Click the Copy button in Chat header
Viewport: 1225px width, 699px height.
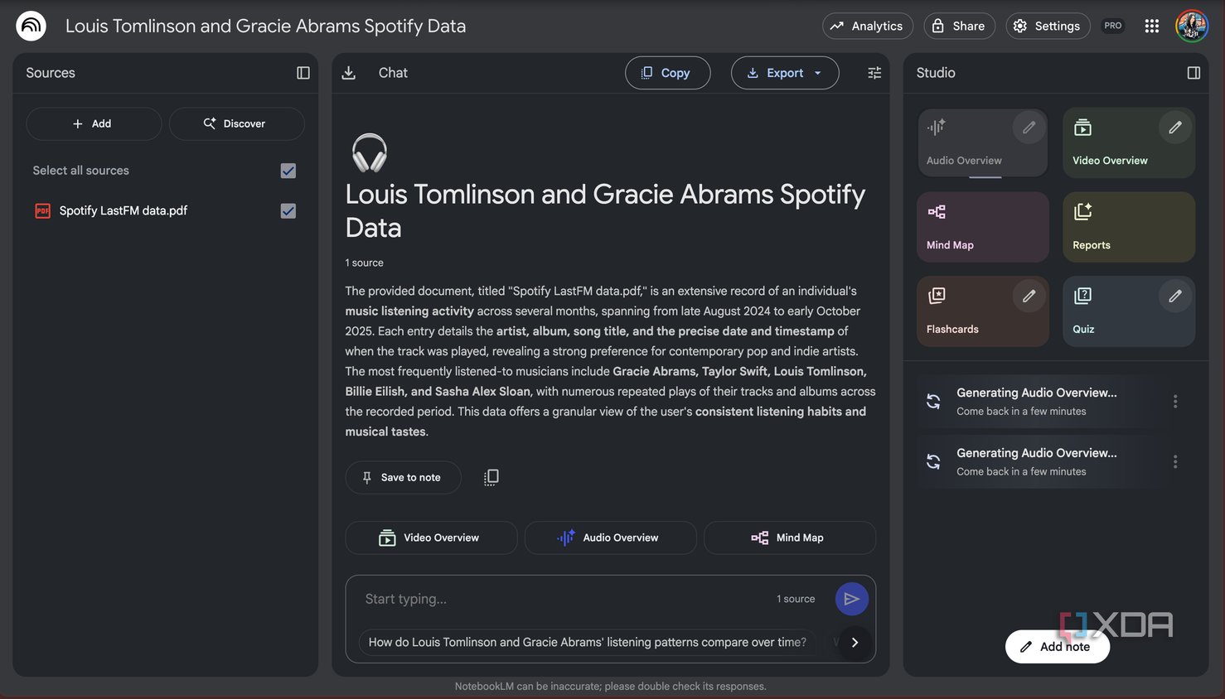[667, 73]
